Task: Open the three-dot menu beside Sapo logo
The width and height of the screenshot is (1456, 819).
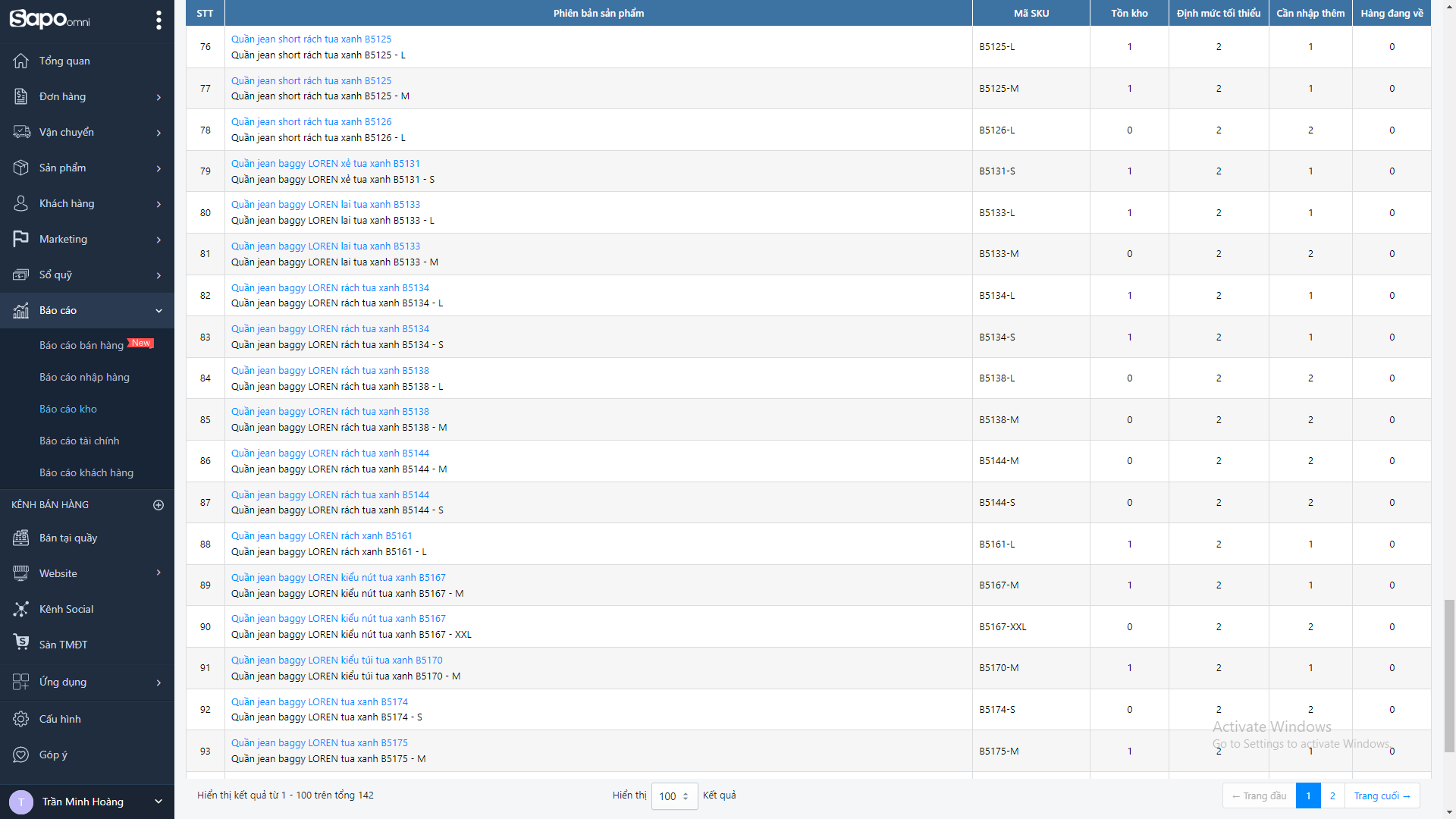Action: (158, 20)
